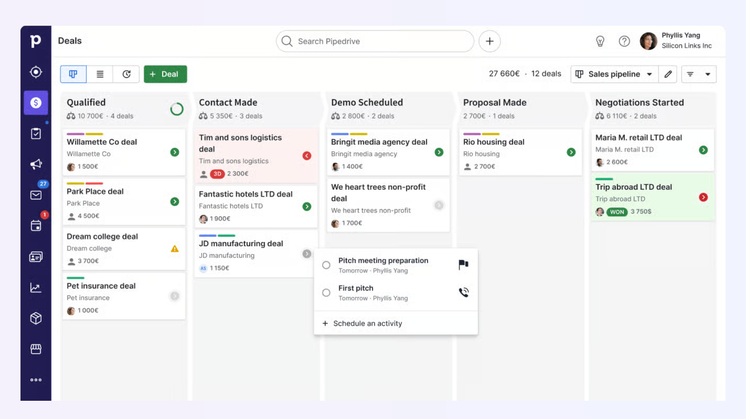Open the filter dropdown arrow
Viewport: 746px width, 419px height.
(708, 74)
